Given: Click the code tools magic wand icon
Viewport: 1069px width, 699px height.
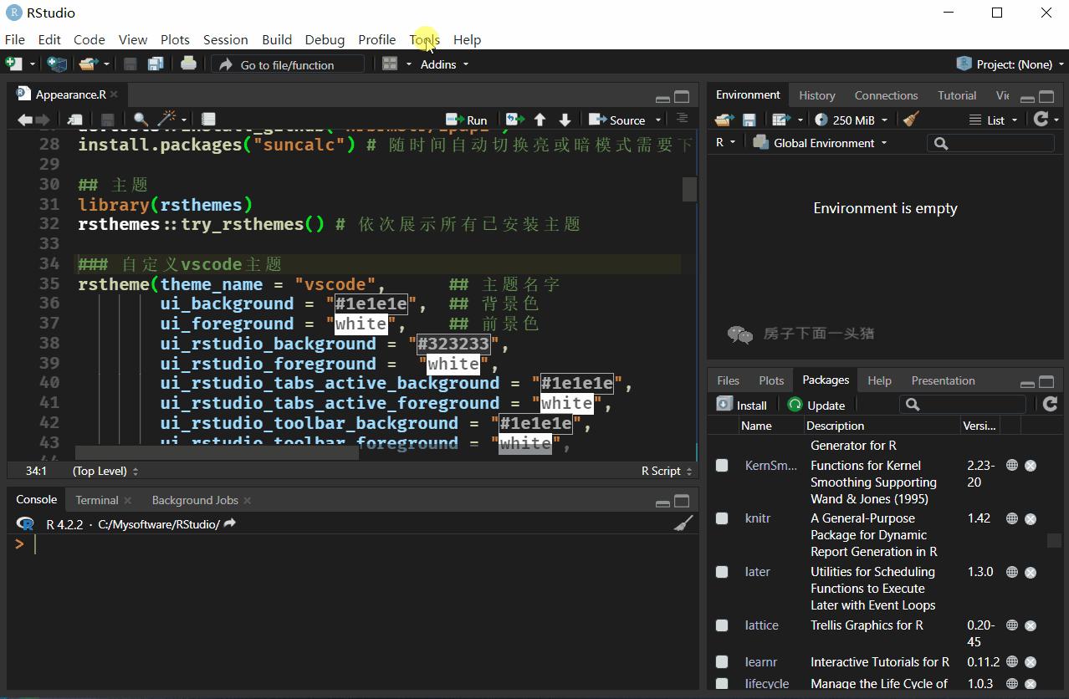Looking at the screenshot, I should [167, 120].
